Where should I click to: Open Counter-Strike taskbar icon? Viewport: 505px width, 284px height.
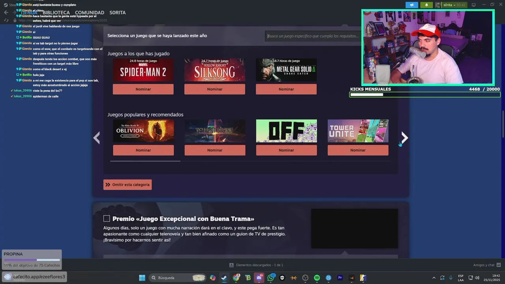(x=363, y=278)
